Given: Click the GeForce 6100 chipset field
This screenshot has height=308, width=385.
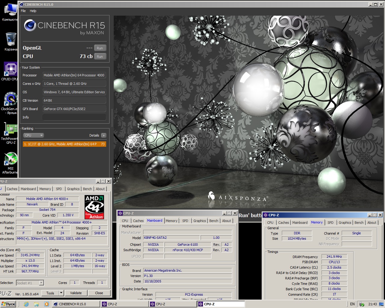Looking at the screenshot, I should coord(188,245).
